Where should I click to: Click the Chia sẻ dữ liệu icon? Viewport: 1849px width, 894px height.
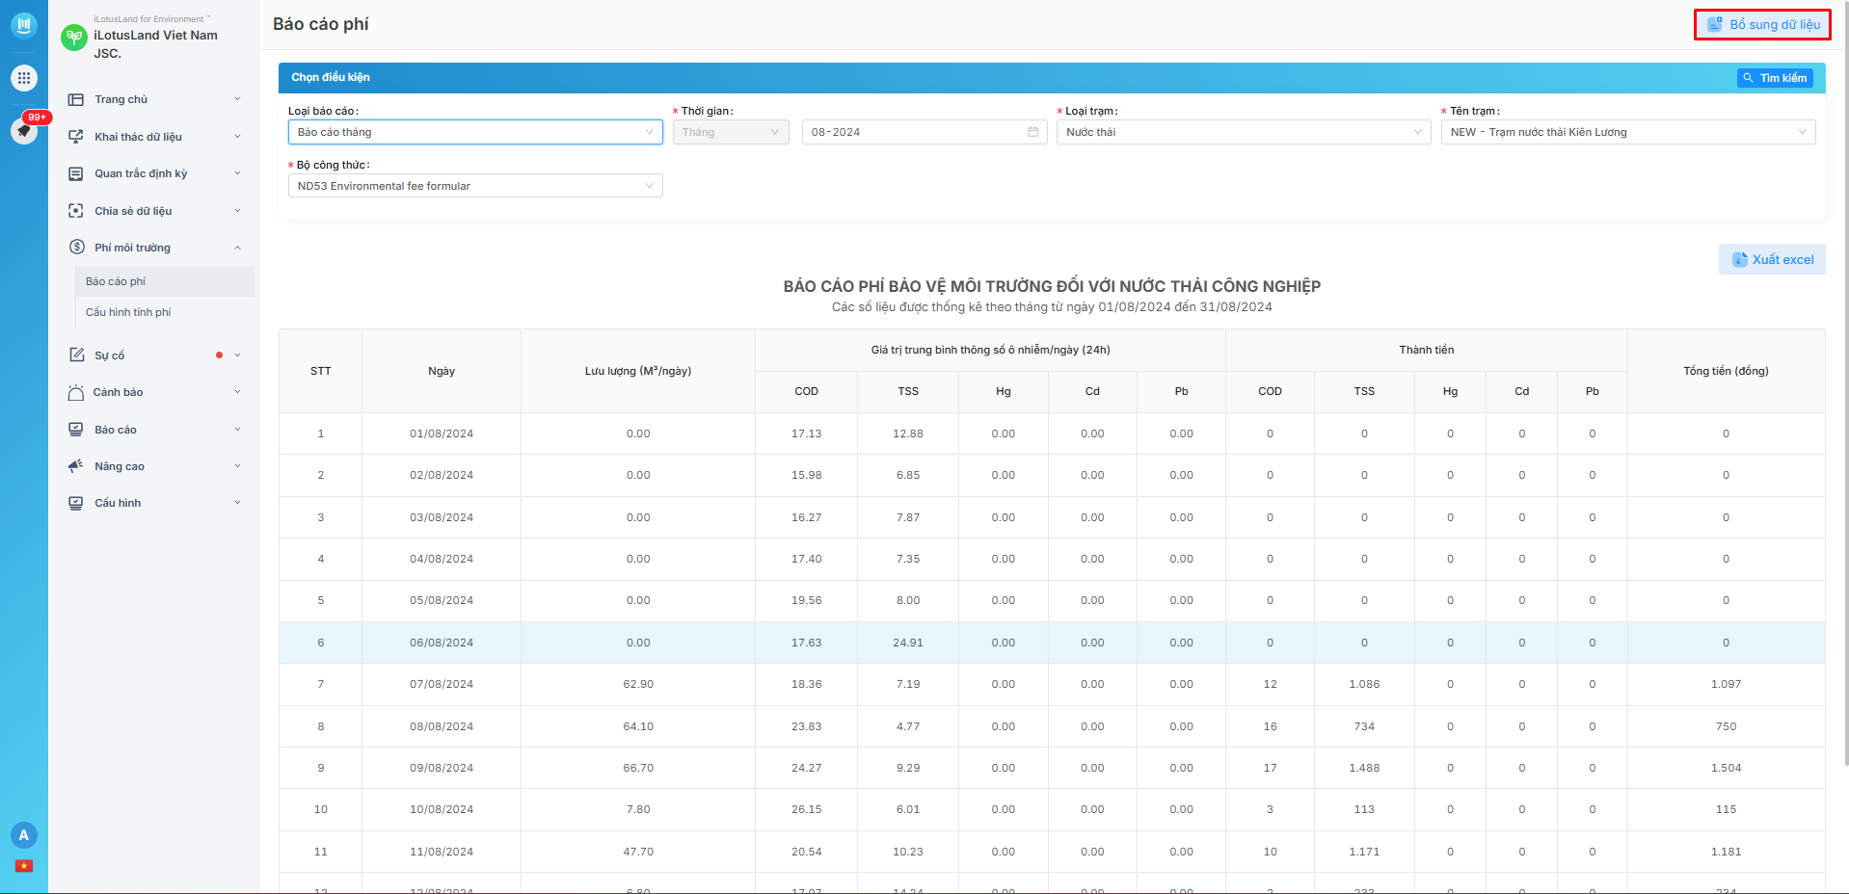(x=76, y=211)
